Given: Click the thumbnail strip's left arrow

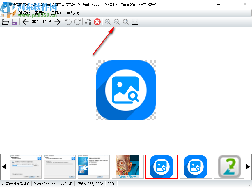Looking at the screenshot, I should (x=4, y=167).
